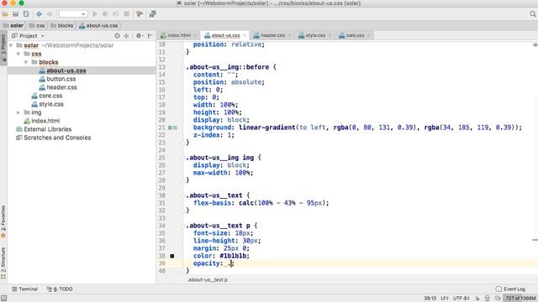Screen dimensions: 538x302
Task: Select index.html in project tree
Action: [x=45, y=121]
